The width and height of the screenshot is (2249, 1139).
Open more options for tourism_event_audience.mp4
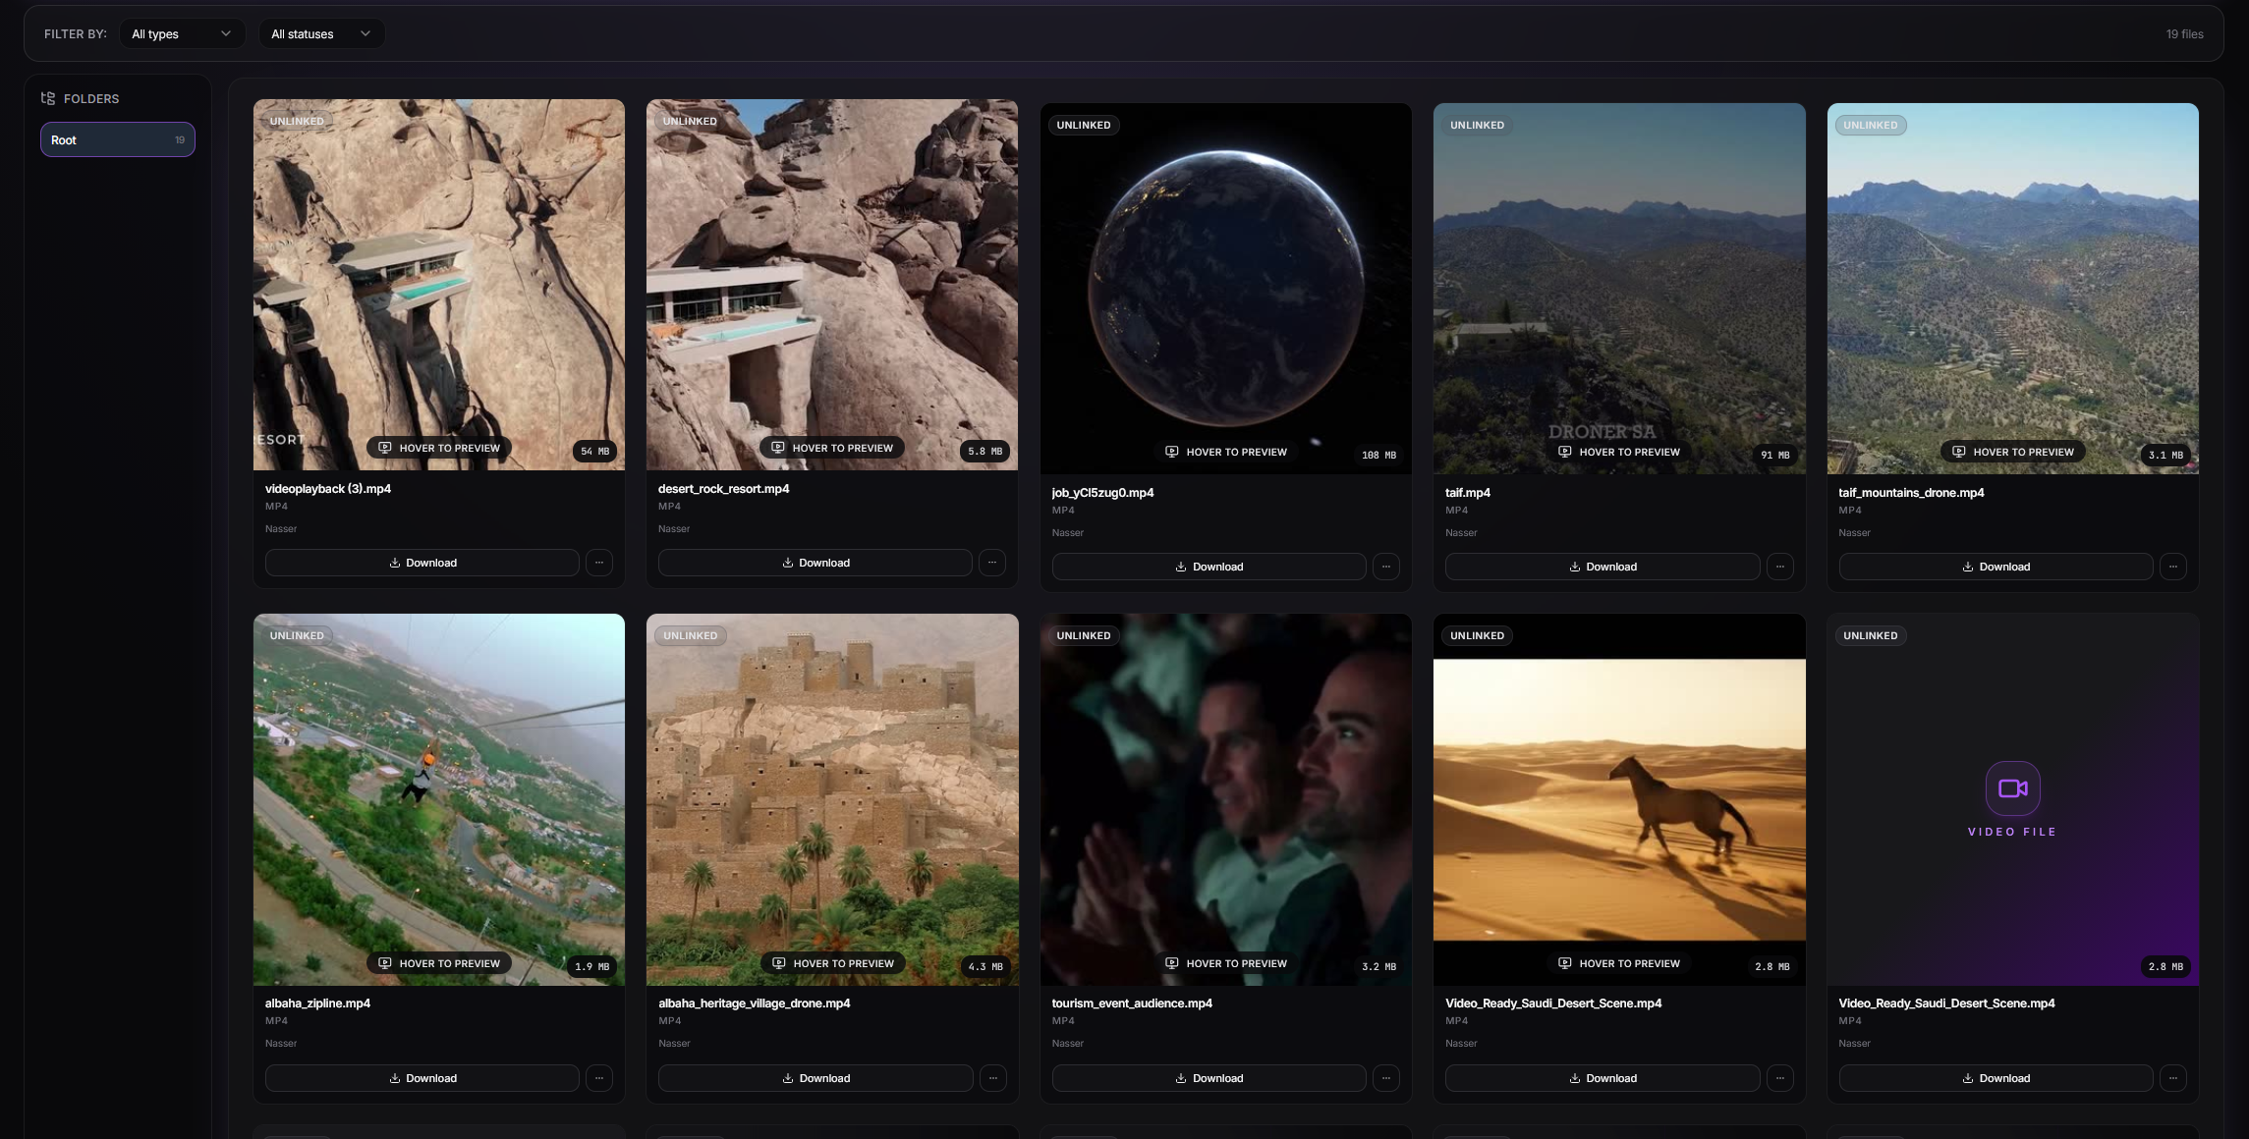click(x=1386, y=1078)
